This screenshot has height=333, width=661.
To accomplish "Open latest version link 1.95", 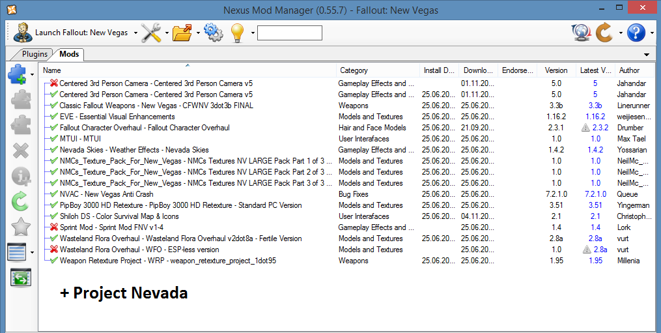I will (595, 261).
